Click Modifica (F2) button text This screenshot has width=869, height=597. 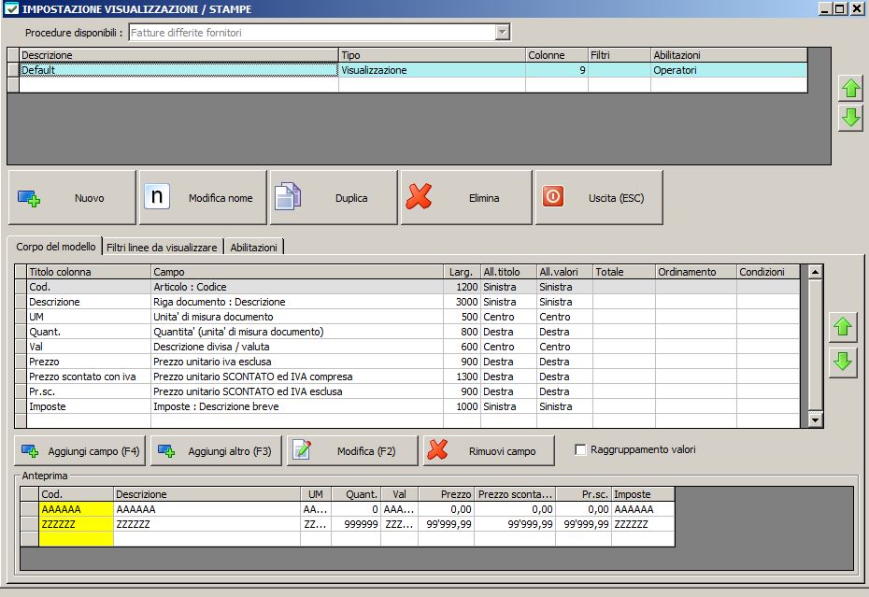[366, 451]
